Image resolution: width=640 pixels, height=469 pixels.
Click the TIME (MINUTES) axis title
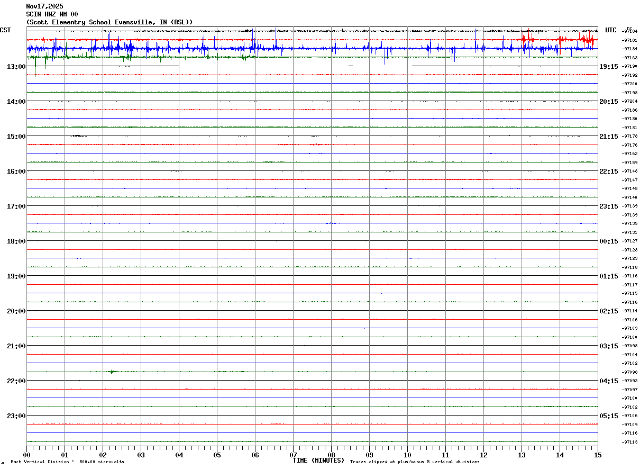(x=318, y=461)
